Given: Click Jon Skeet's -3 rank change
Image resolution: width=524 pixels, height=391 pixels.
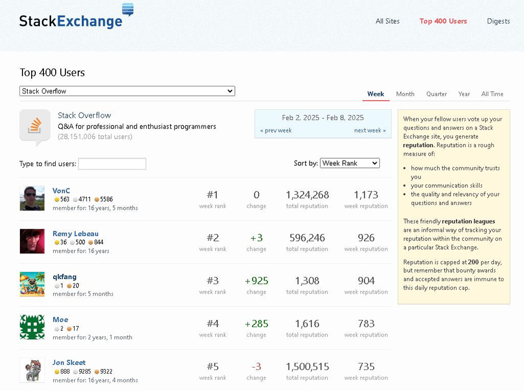Looking at the screenshot, I should (x=256, y=366).
